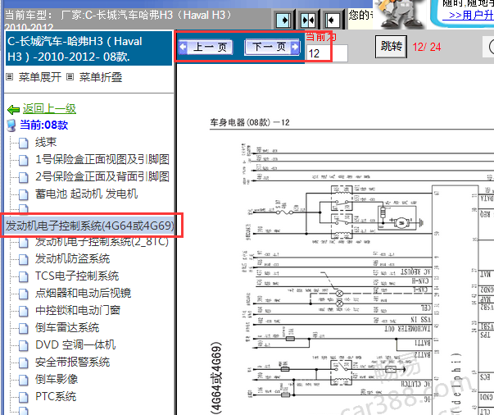The image size is (494, 415).
Task: Click the 当前:08款 label
Action: point(43,125)
